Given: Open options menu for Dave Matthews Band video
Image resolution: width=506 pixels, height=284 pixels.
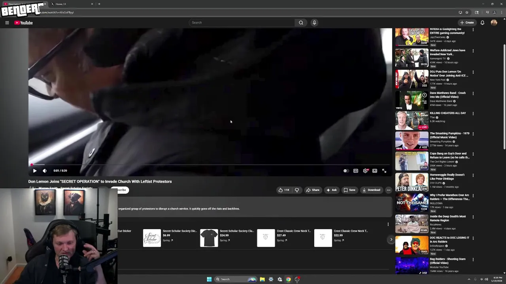Looking at the screenshot, I should coord(473,93).
